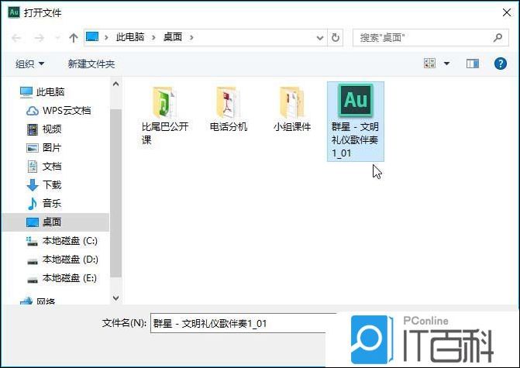Viewport: 520px width, 368px height.
Task: Select 本地磁盘 (C:) in the sidebar
Action: point(70,241)
